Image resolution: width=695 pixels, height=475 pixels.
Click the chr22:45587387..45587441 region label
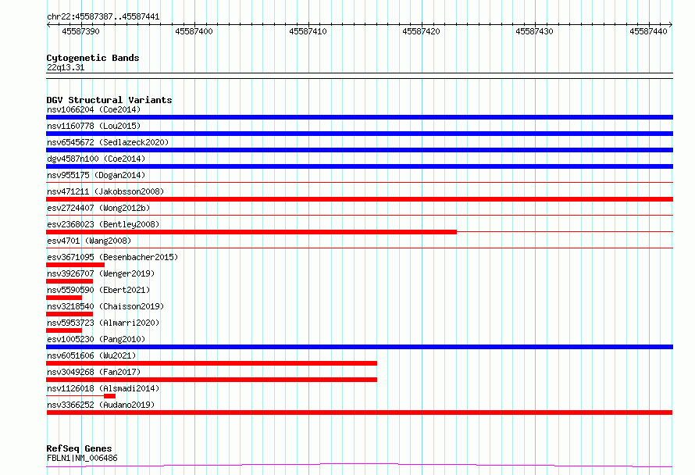click(103, 17)
